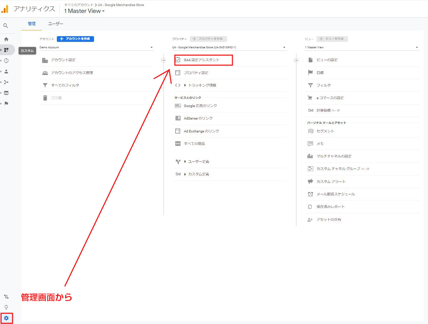Open Acquisition reports branching icon

(6, 82)
